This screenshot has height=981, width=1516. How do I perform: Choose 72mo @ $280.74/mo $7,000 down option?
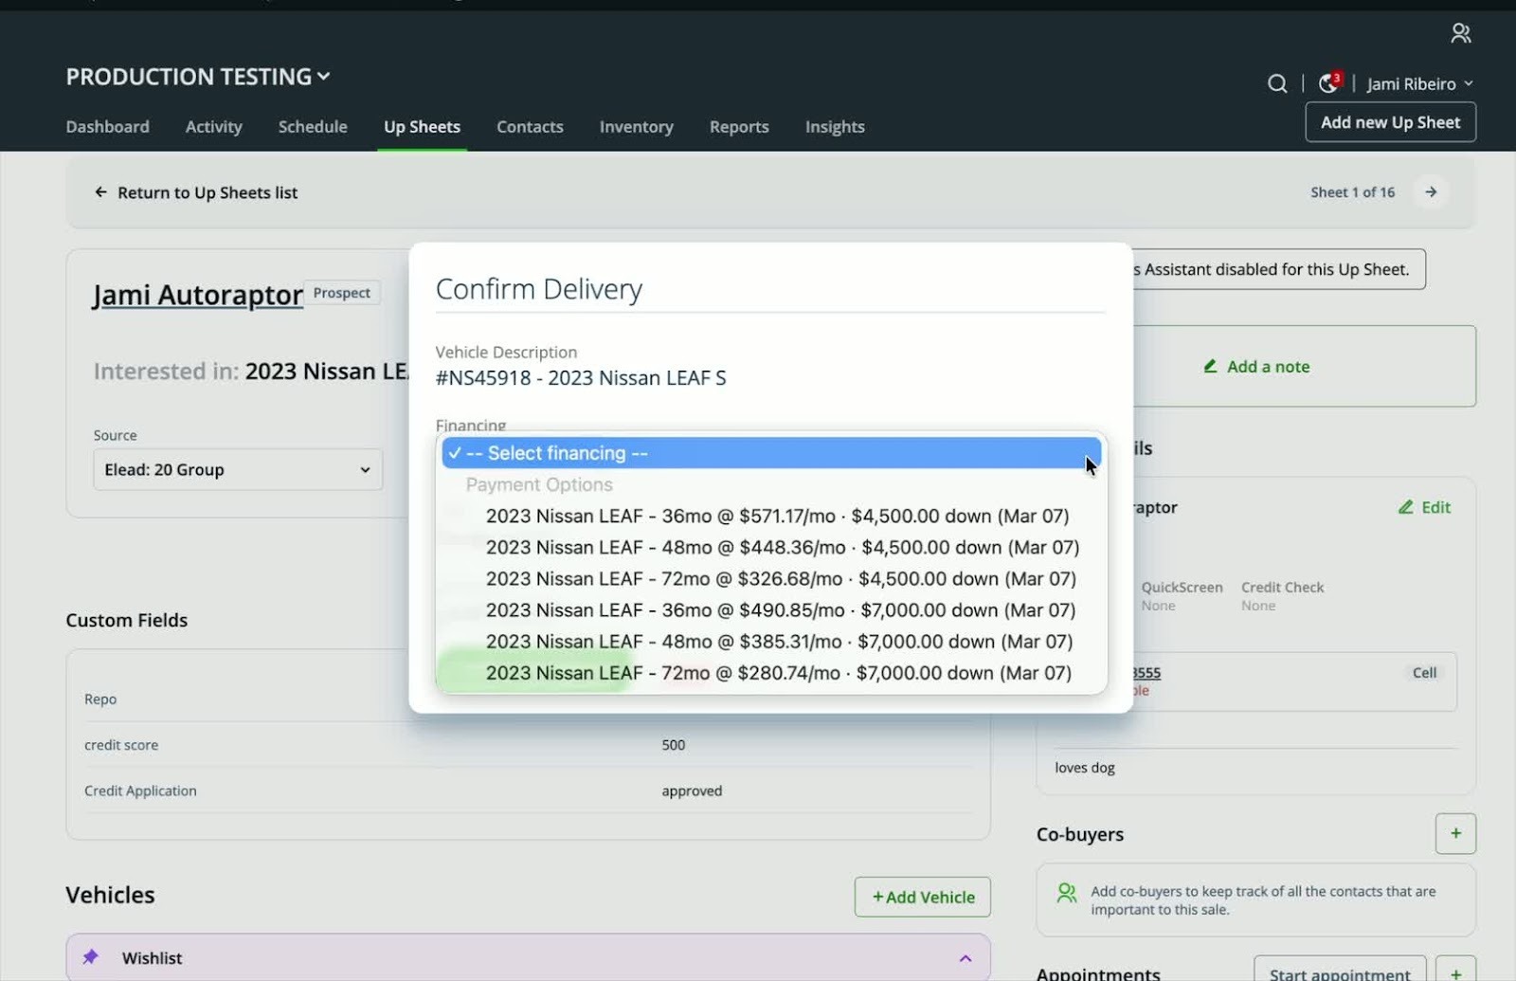[778, 673]
